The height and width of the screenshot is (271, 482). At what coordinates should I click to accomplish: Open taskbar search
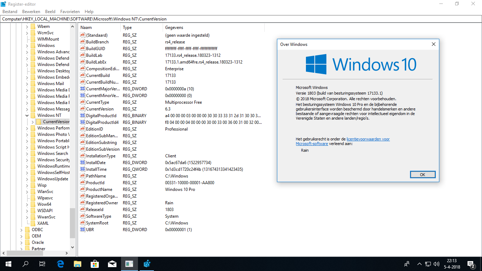[x=25, y=264]
